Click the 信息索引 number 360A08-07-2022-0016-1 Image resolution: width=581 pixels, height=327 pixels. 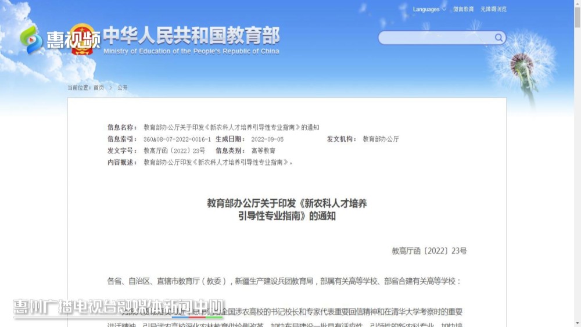[177, 139]
